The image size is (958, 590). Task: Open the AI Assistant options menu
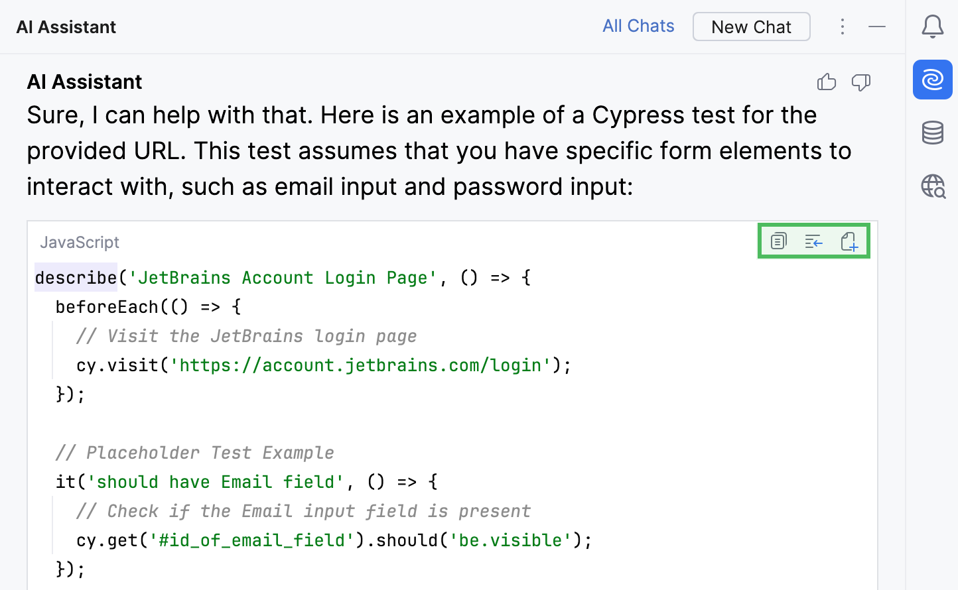tap(843, 27)
